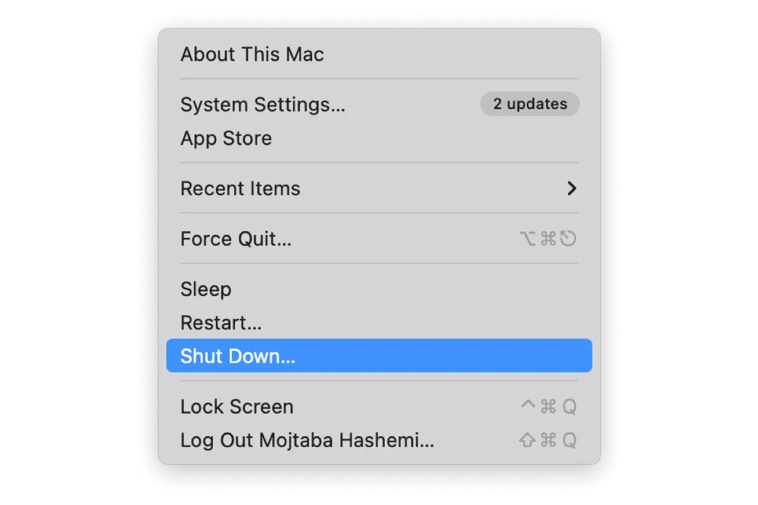Select the Restart menu item
The width and height of the screenshot is (758, 505).
tap(220, 323)
